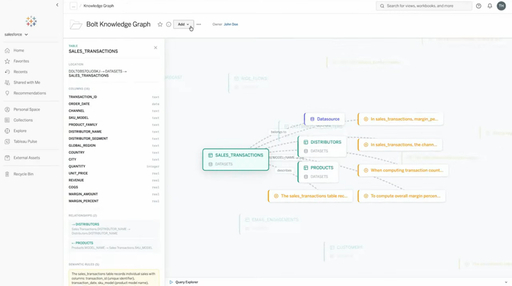Open the Add dropdown button
Image resolution: width=512 pixels, height=286 pixels.
click(183, 24)
